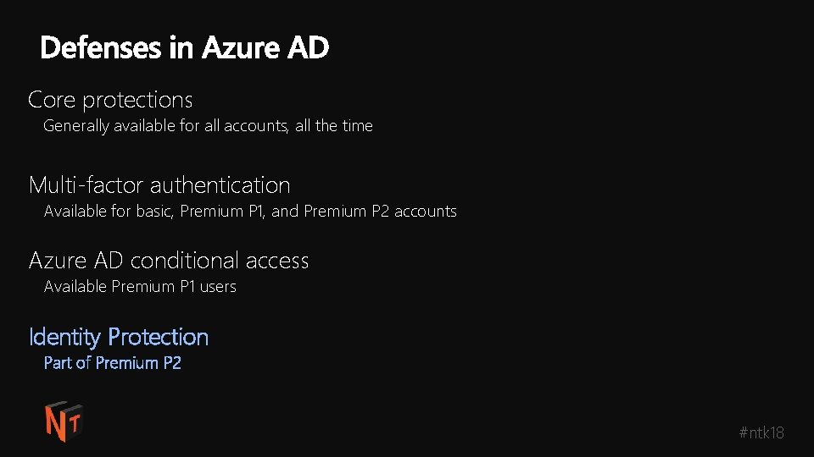Open the highlighted "Identity Protection" heading
This screenshot has width=814, height=457.
(119, 337)
